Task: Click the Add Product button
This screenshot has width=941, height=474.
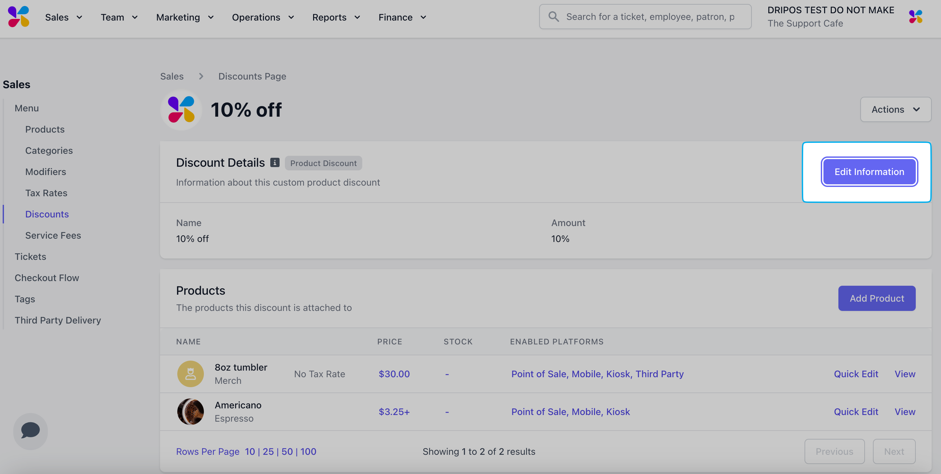Action: (876, 298)
